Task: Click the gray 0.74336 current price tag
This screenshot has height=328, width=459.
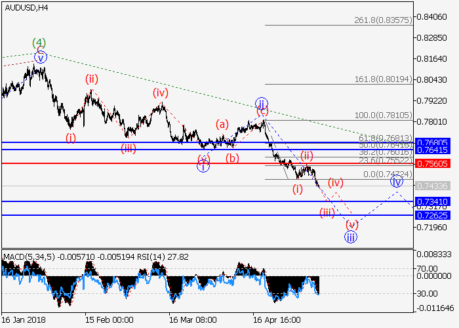Action: click(x=432, y=186)
